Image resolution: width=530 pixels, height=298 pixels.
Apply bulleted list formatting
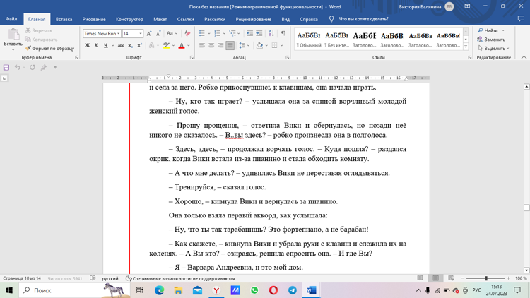pyautogui.click(x=203, y=33)
